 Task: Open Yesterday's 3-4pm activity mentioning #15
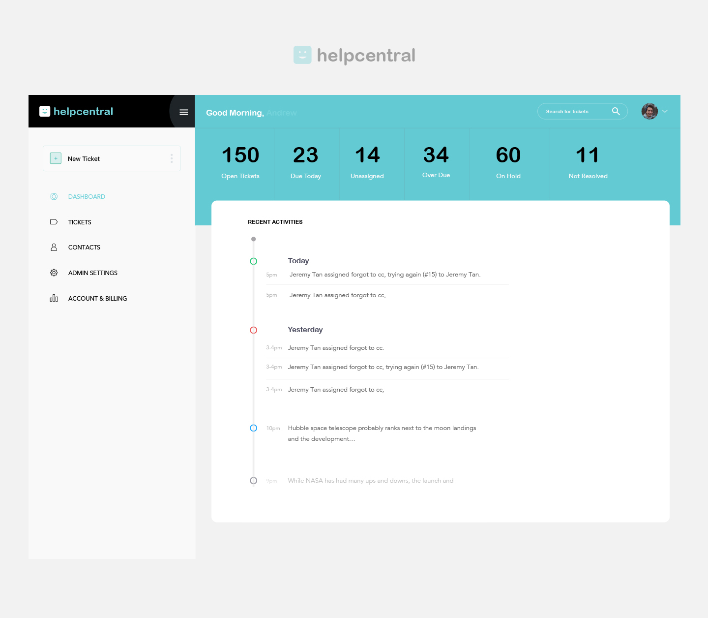[x=383, y=367]
